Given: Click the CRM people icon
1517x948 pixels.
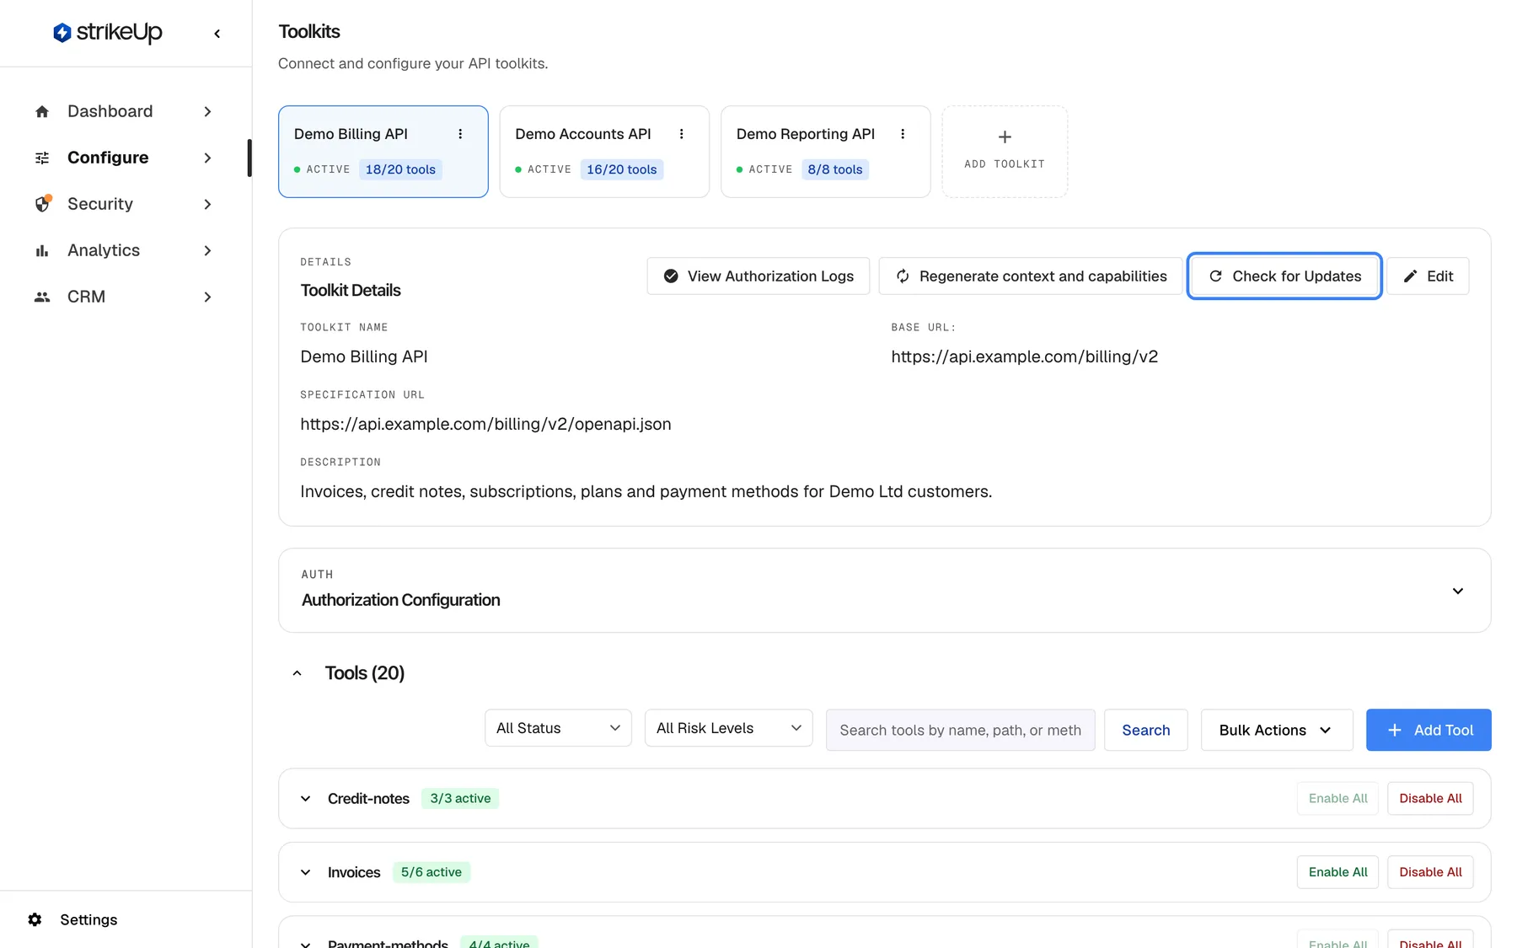Looking at the screenshot, I should 42,297.
